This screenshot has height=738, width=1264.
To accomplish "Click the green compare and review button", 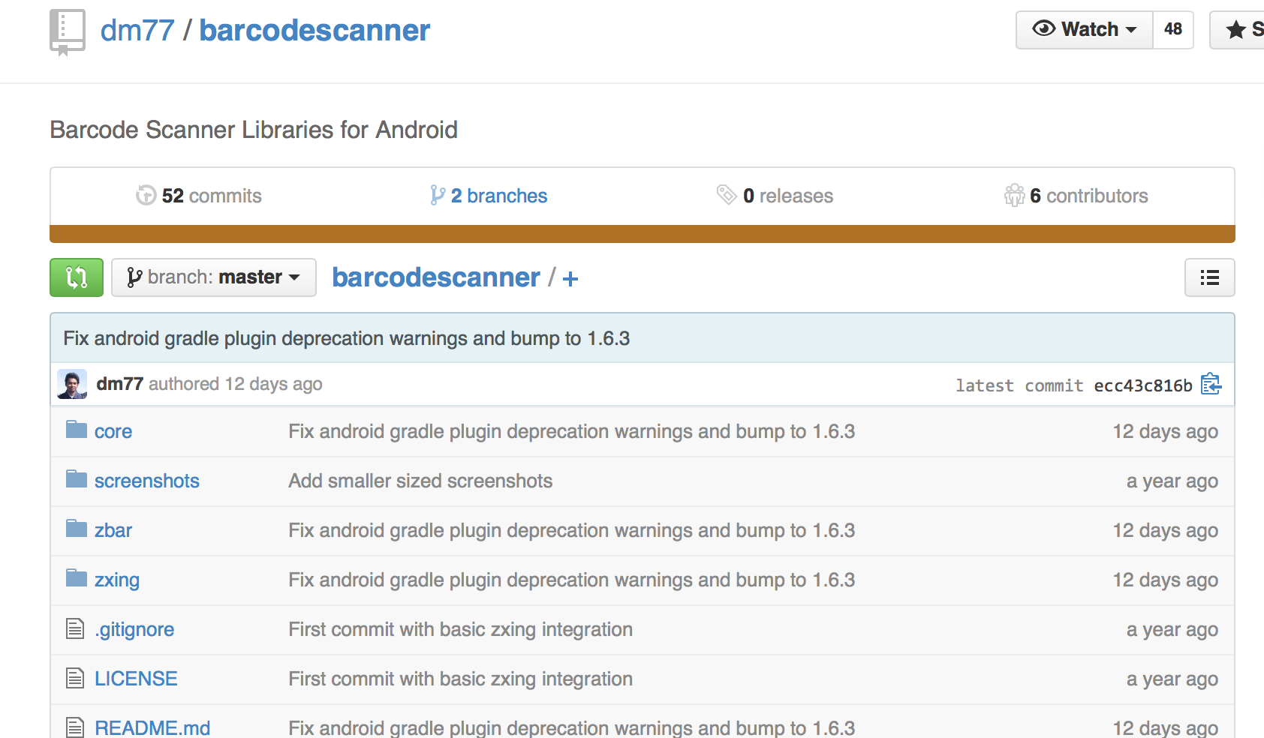I will (x=77, y=277).
